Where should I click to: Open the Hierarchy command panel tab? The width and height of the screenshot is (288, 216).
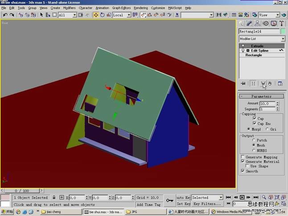257,23
